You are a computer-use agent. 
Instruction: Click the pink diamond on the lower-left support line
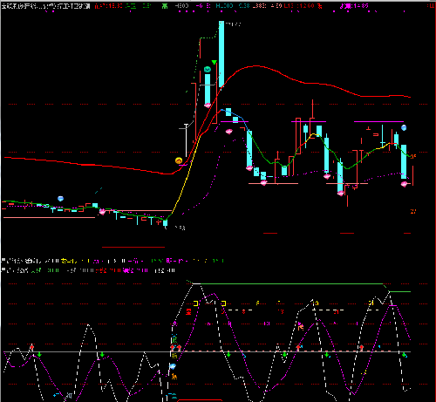point(102,211)
